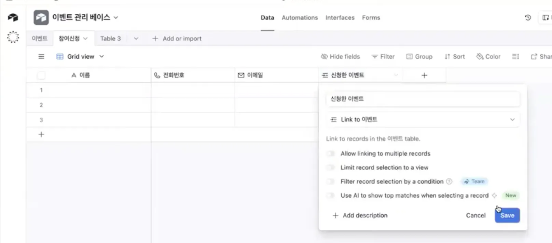Click Add or import
Image resolution: width=552 pixels, height=243 pixels.
177,39
